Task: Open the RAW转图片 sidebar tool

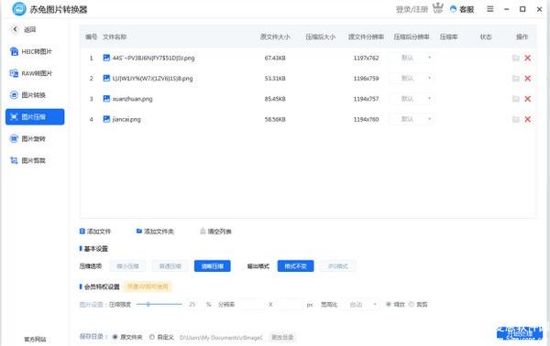Action: coord(31,73)
